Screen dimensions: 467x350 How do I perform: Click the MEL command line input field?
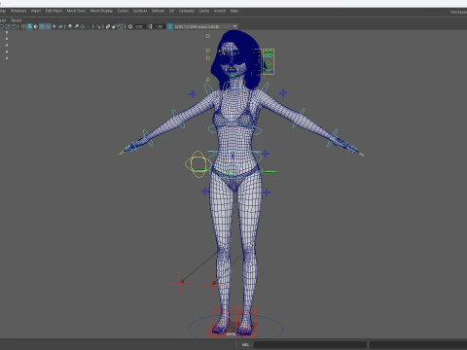(310, 344)
